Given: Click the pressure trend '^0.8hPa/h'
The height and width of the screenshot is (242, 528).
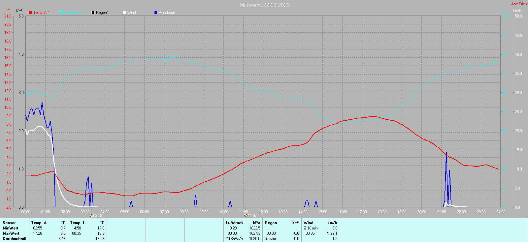Looking at the screenshot, I should (234, 239).
